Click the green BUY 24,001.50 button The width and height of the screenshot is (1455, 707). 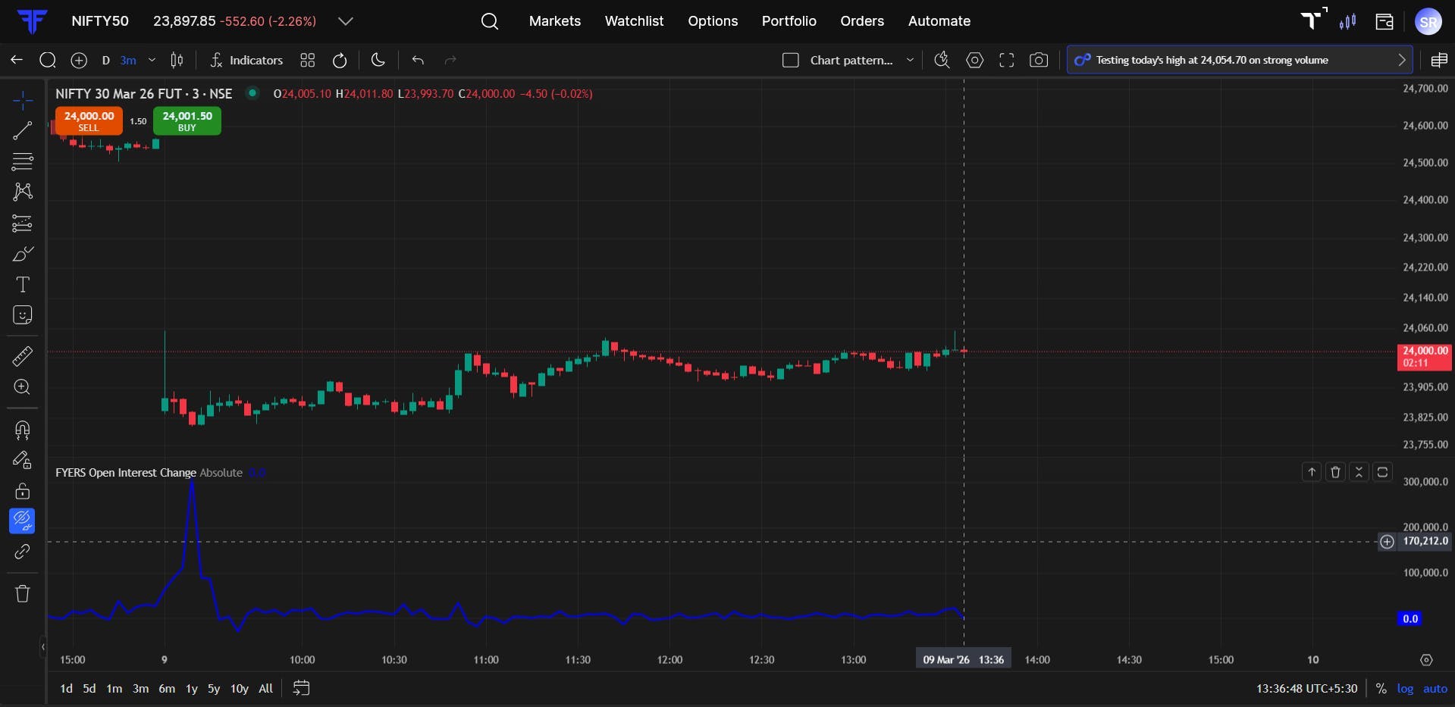click(187, 121)
